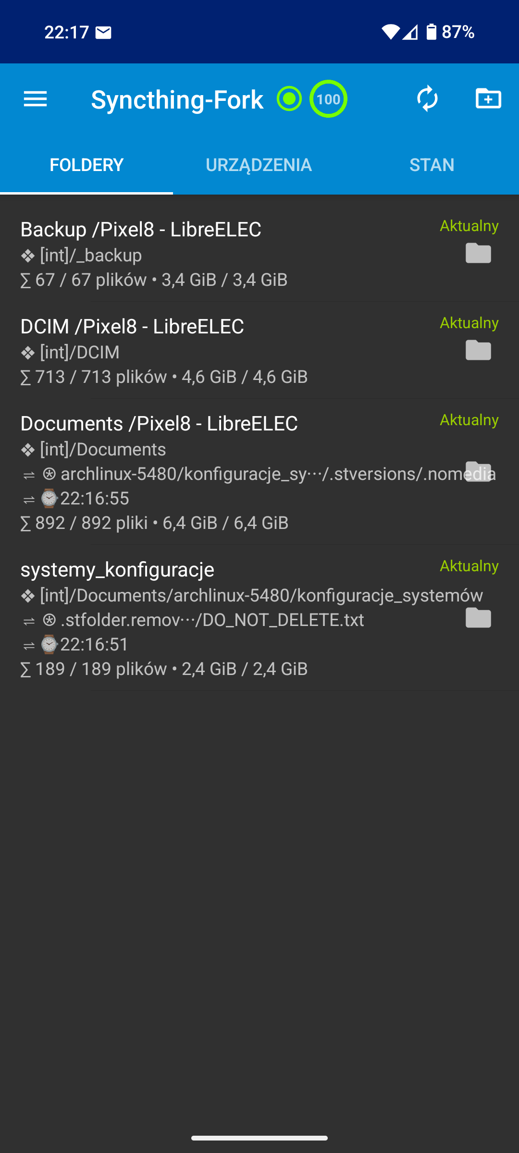
Task: Switch to the URZĄDZENIA tab
Action: (x=259, y=165)
